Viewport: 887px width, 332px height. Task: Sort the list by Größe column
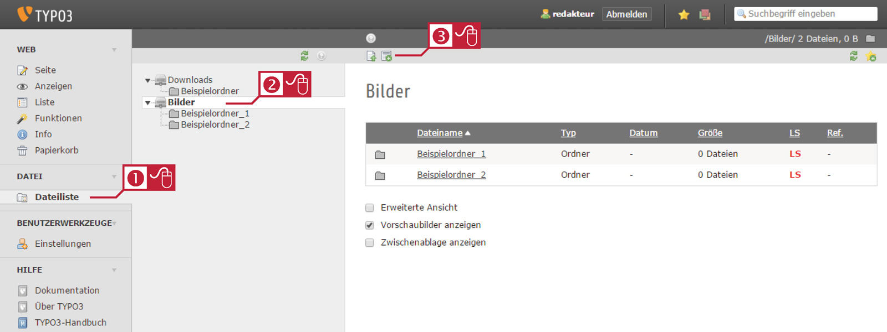(710, 133)
